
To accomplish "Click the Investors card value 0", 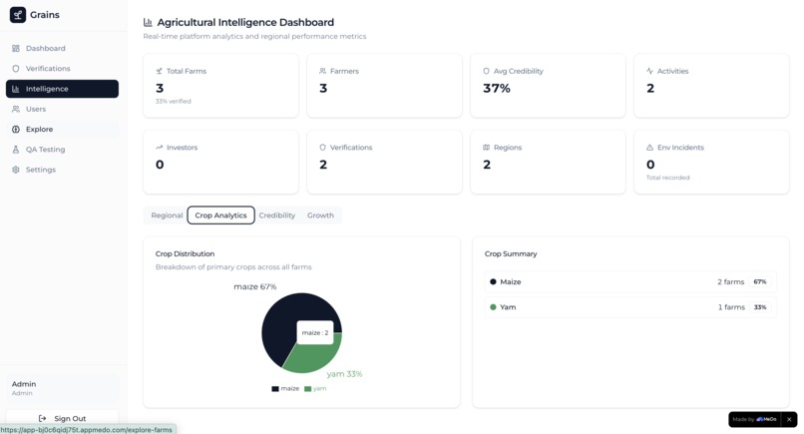I will click(160, 165).
